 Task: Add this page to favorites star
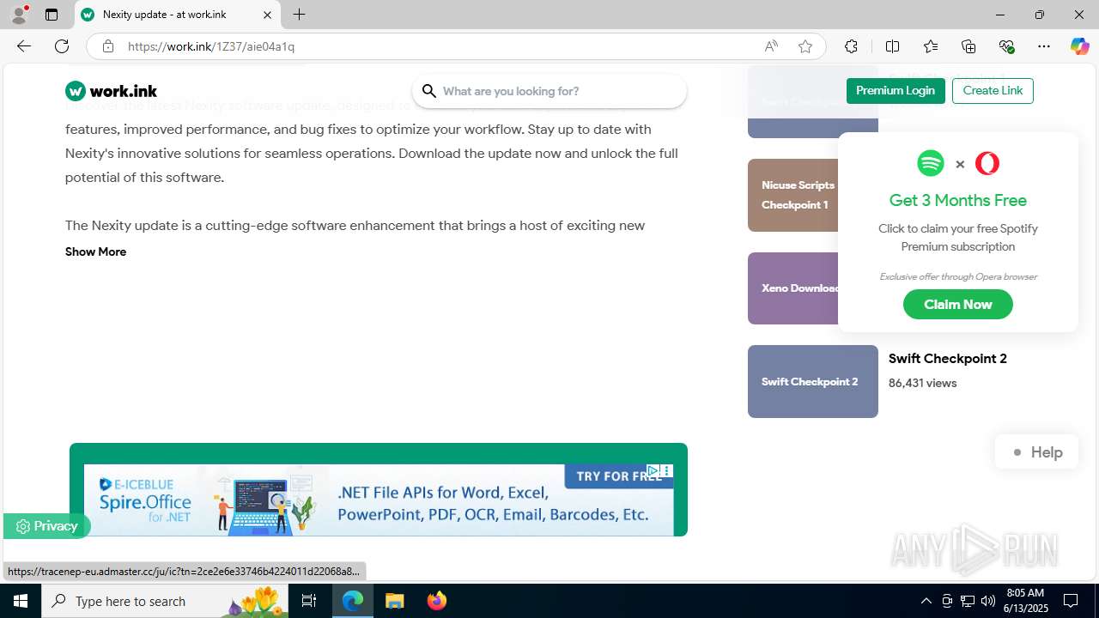click(x=805, y=46)
